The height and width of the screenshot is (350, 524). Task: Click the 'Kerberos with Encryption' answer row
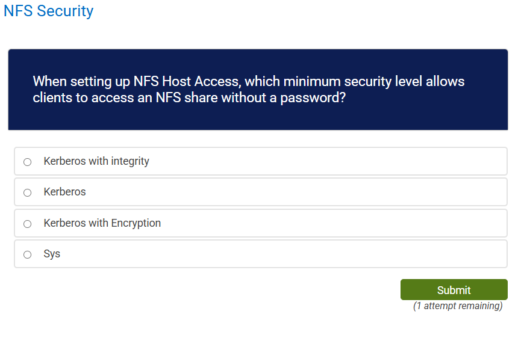point(260,223)
